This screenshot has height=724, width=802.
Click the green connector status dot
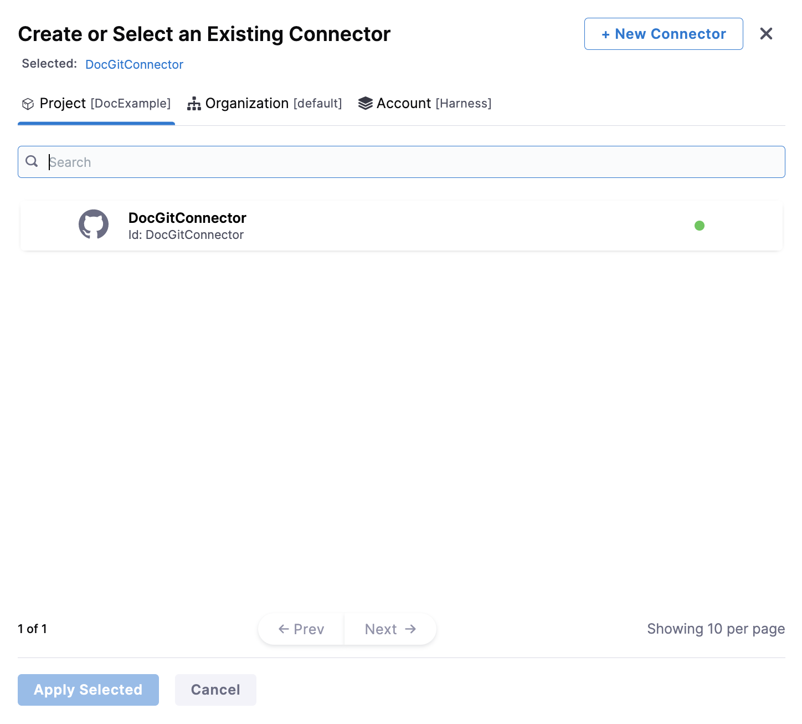click(699, 226)
